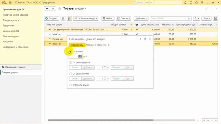Select radio button Назначить
The width and height of the screenshot is (221, 124).
70,51
